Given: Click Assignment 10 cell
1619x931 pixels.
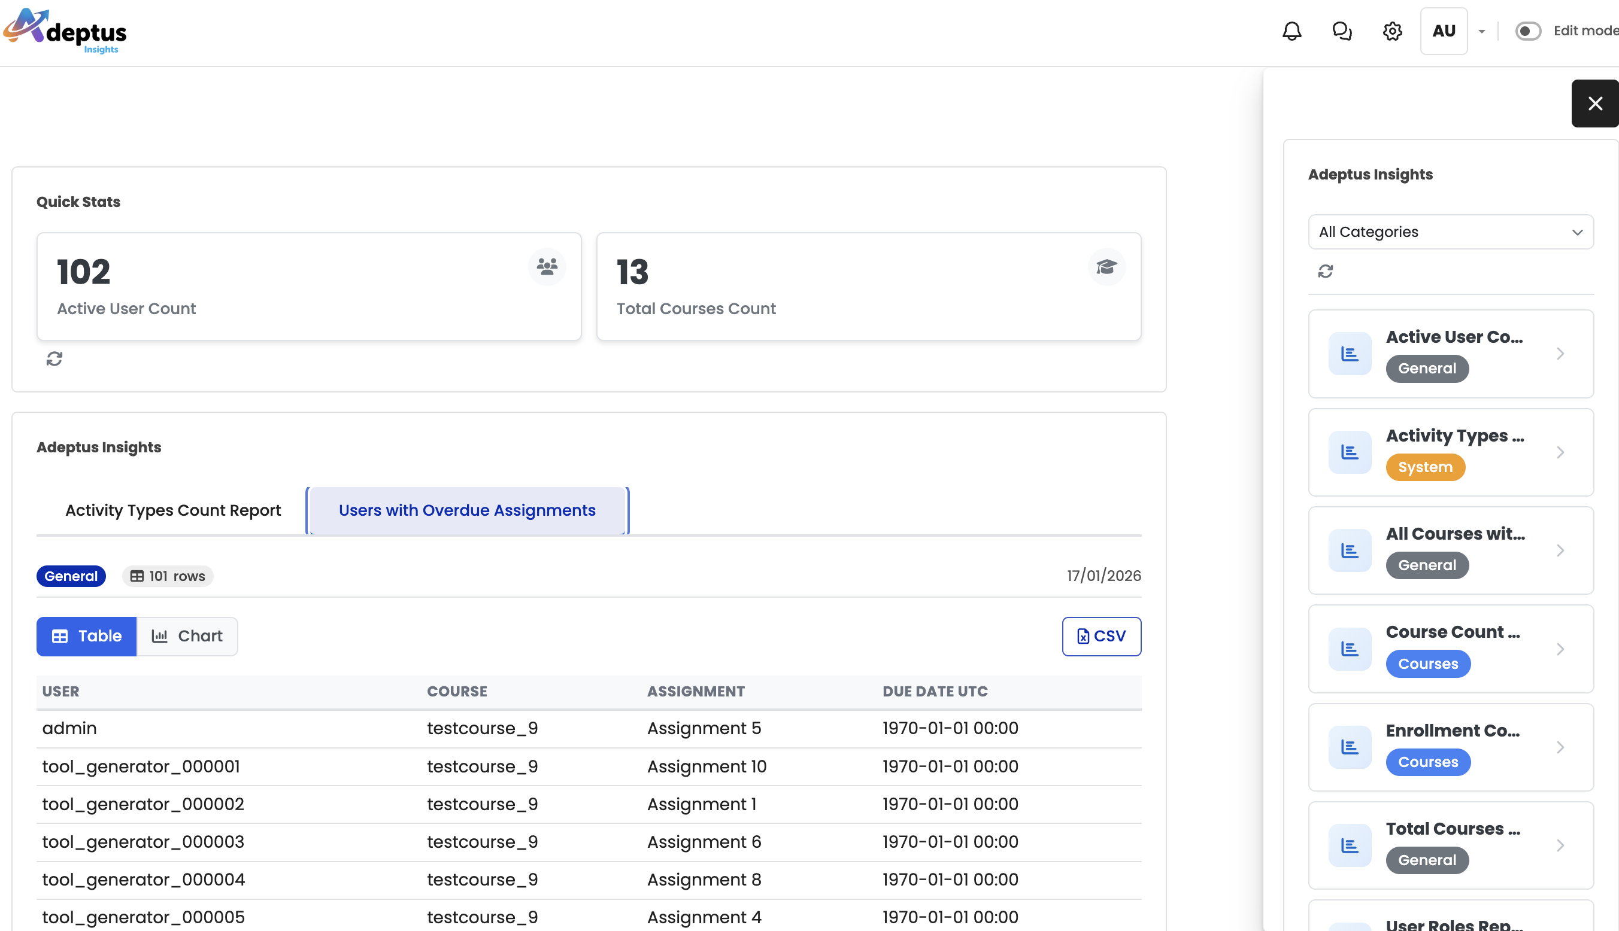Looking at the screenshot, I should click(x=706, y=766).
